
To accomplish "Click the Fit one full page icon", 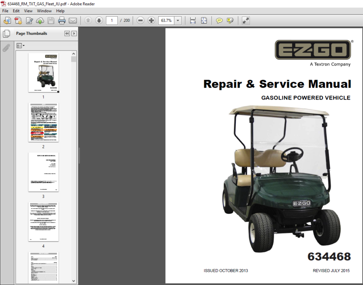I will tap(204, 20).
